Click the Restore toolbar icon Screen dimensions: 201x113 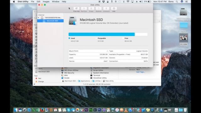99,8
